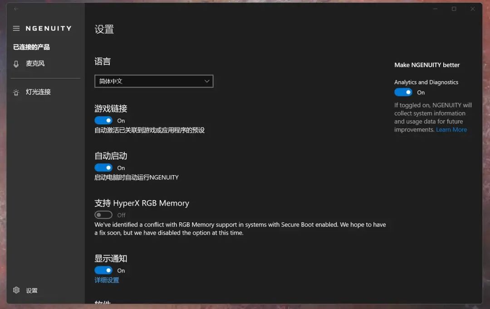This screenshot has height=309, width=490.
Task: Click the back arrow at the top left
Action: point(16,9)
